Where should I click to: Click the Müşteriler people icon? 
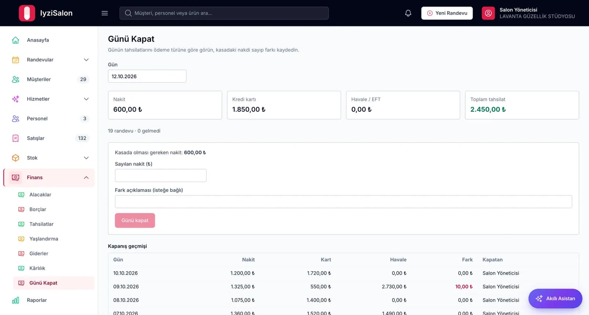click(x=15, y=79)
